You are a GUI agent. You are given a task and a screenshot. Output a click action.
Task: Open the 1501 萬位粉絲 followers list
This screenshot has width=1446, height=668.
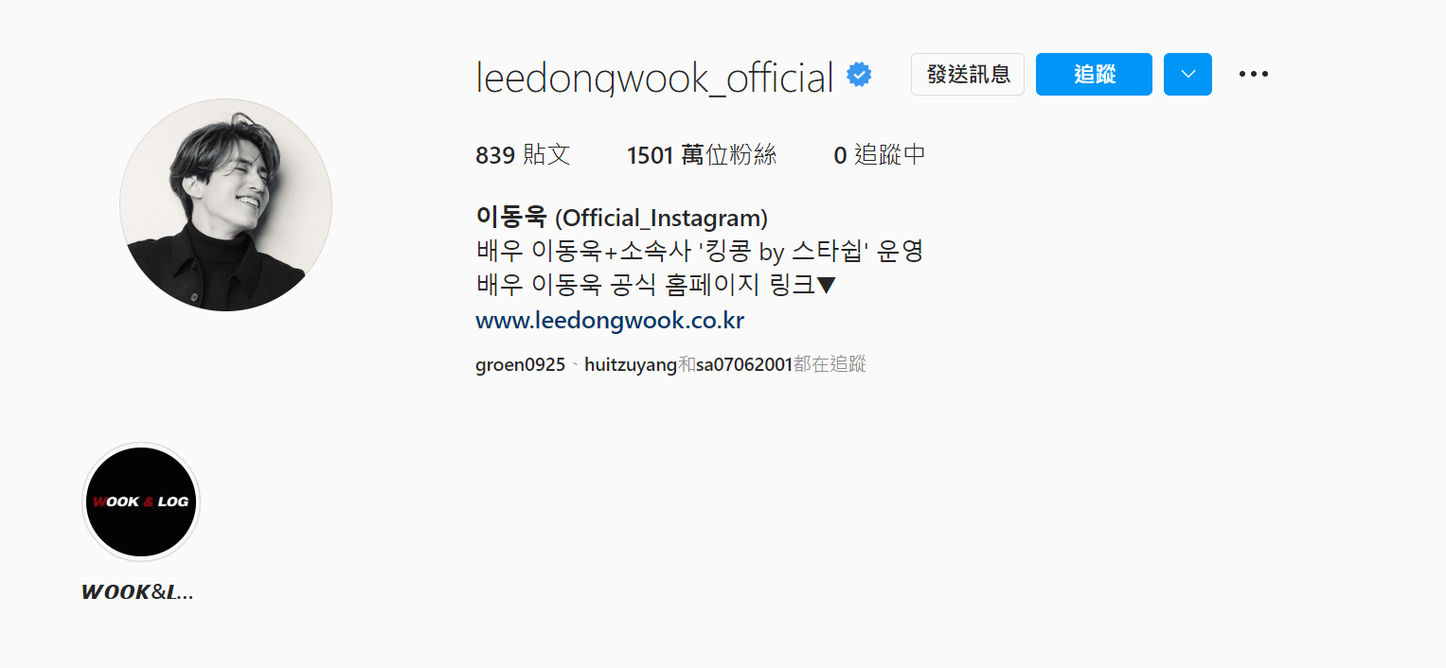tap(702, 155)
